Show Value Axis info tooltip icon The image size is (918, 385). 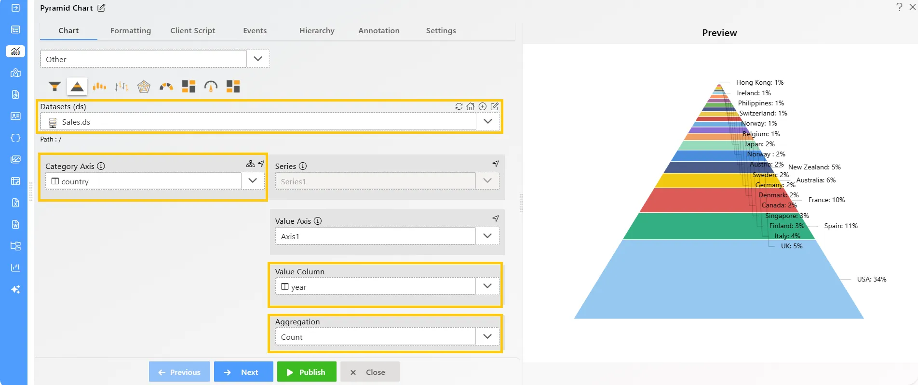(318, 221)
